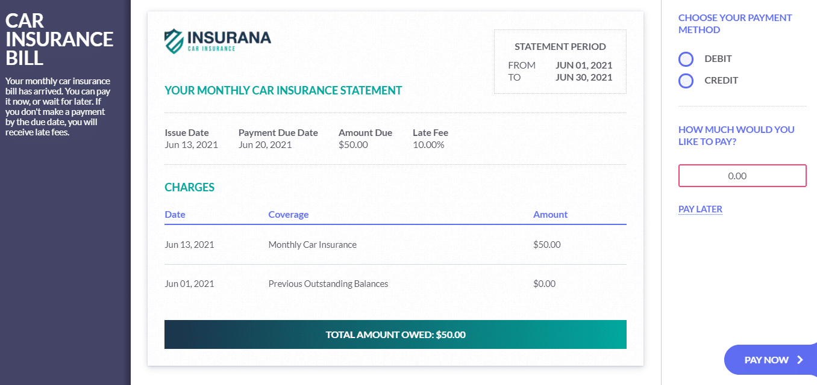Click the Pay Later link
The height and width of the screenshot is (385, 817).
coord(700,209)
